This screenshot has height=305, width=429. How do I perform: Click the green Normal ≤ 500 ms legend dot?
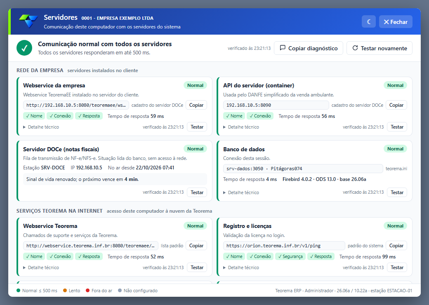[x=18, y=290]
